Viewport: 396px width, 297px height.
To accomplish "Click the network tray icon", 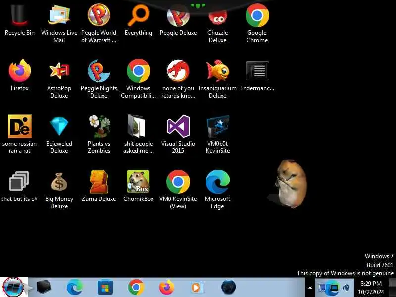I will 322,288.
